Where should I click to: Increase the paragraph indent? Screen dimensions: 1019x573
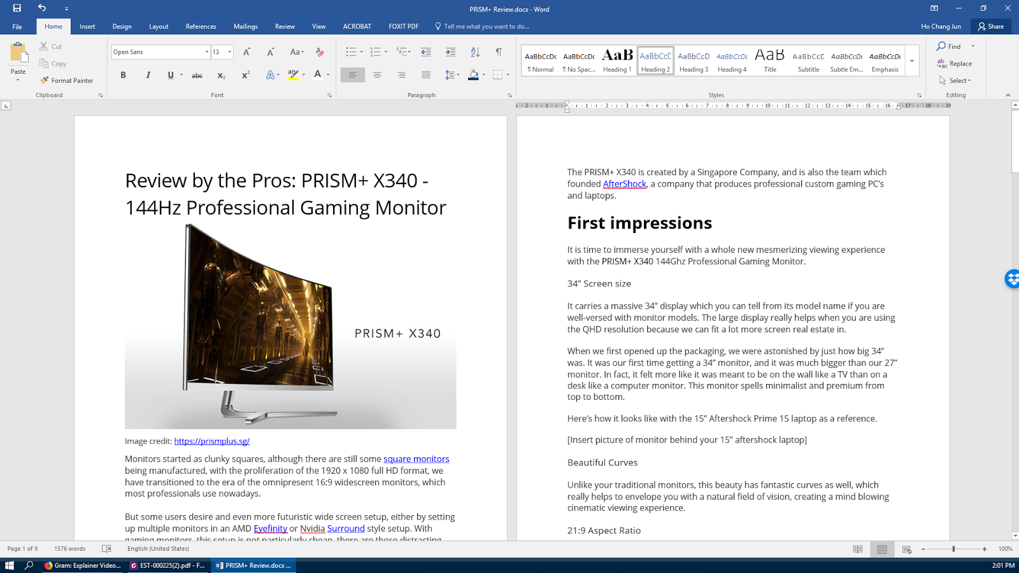450,52
